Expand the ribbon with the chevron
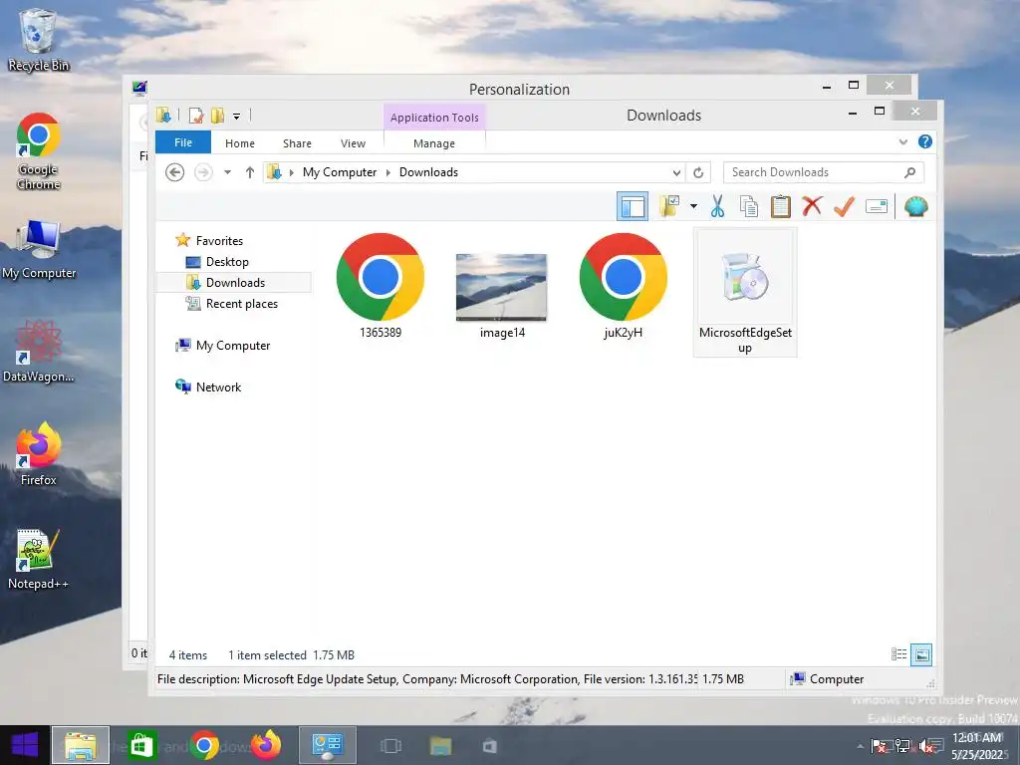The image size is (1020, 765). pyautogui.click(x=902, y=141)
